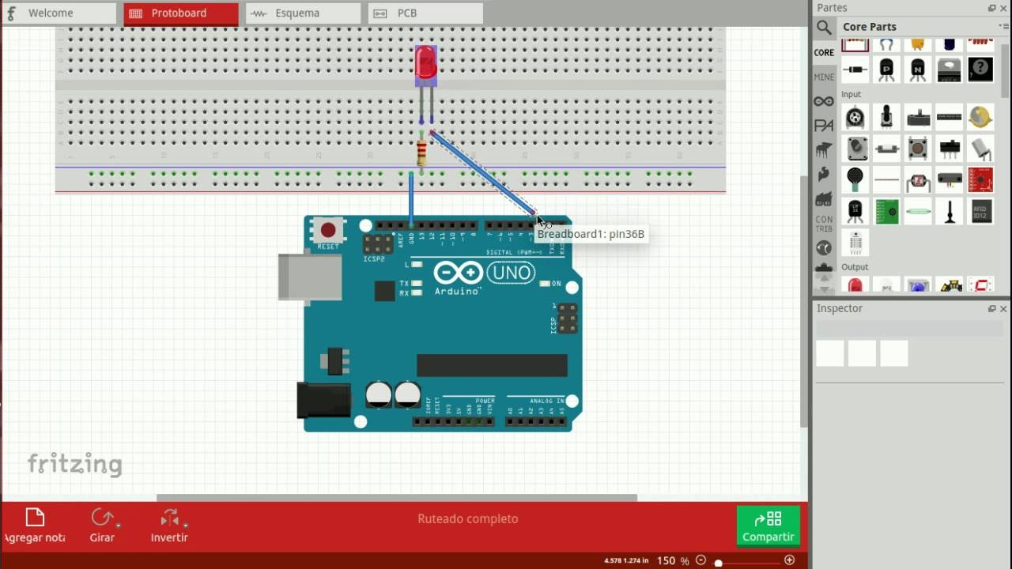Select the red LED on the breadboard

[x=425, y=65]
